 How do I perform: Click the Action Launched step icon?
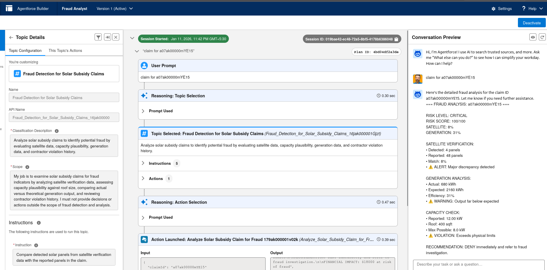pyautogui.click(x=144, y=240)
